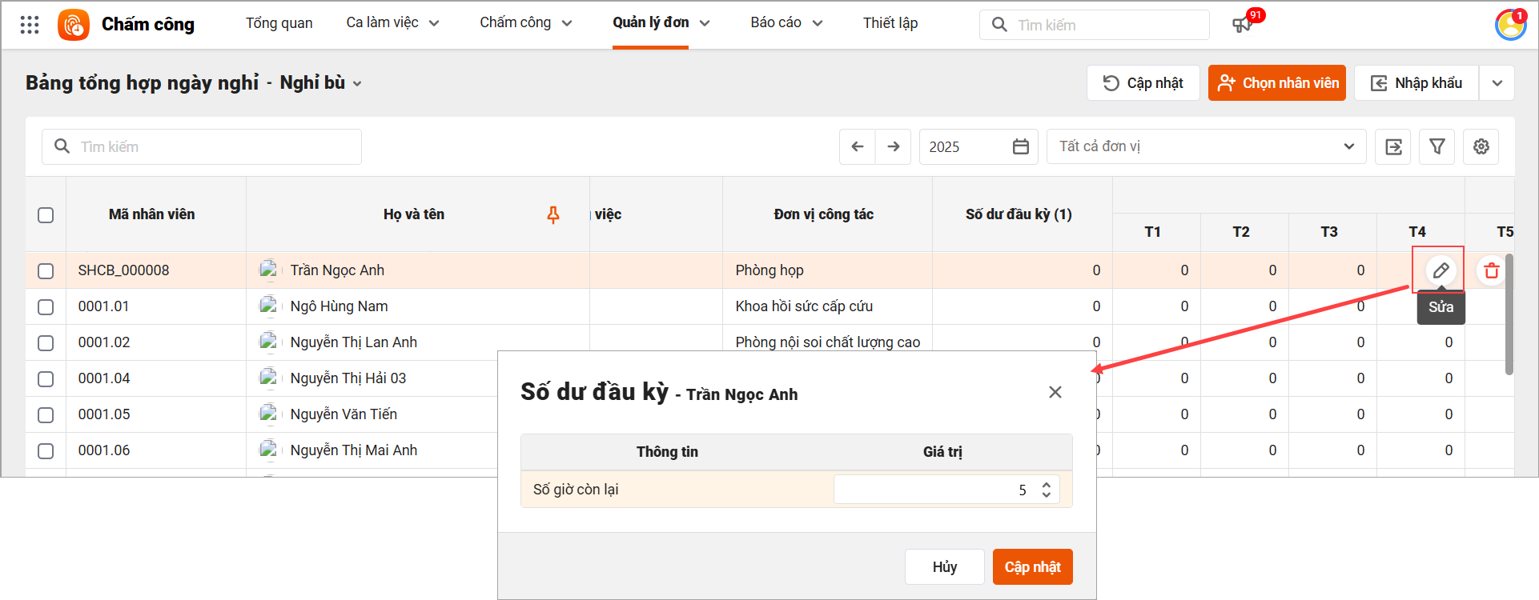Click employee name Nguyễn Thị Lan Anh
1539x600 pixels.
353,342
